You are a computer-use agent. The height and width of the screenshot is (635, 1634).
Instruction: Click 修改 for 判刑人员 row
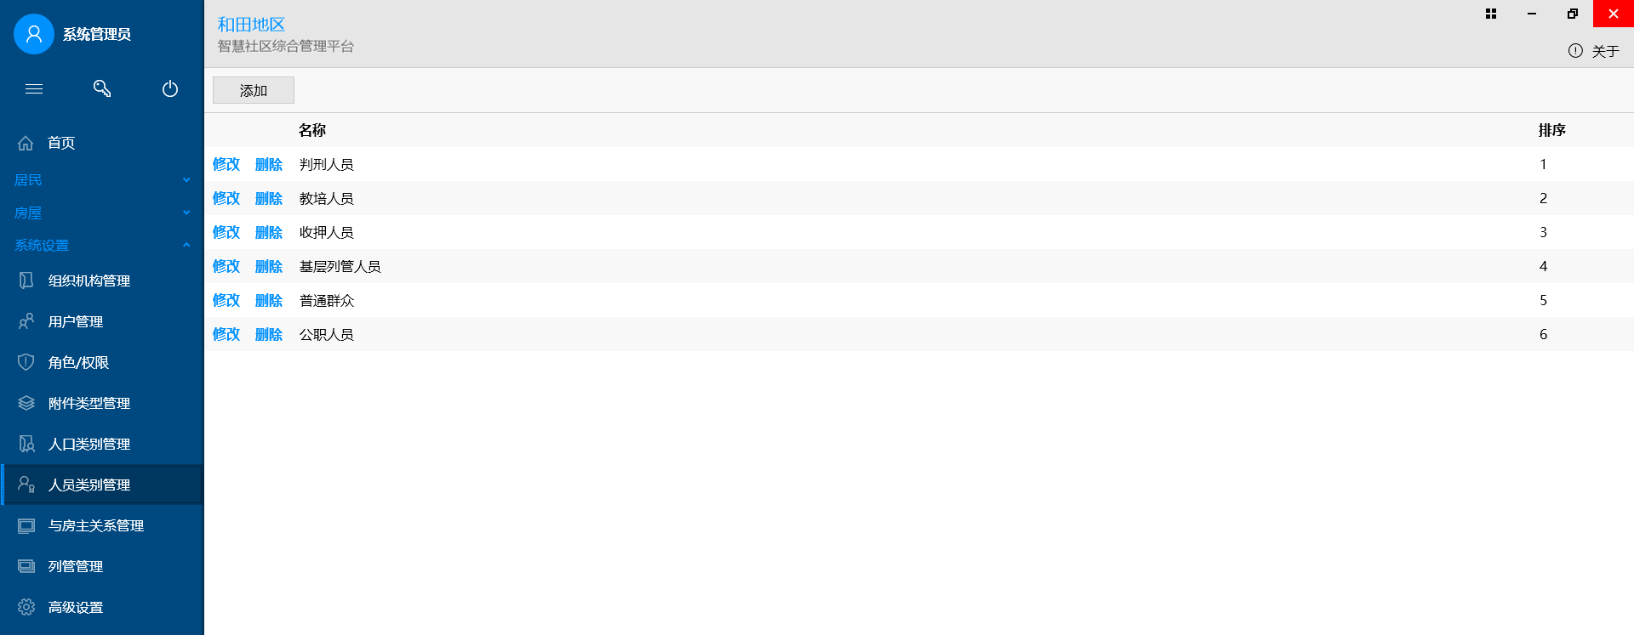[226, 164]
